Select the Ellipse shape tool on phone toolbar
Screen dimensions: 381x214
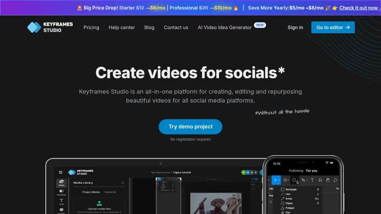click(x=295, y=180)
